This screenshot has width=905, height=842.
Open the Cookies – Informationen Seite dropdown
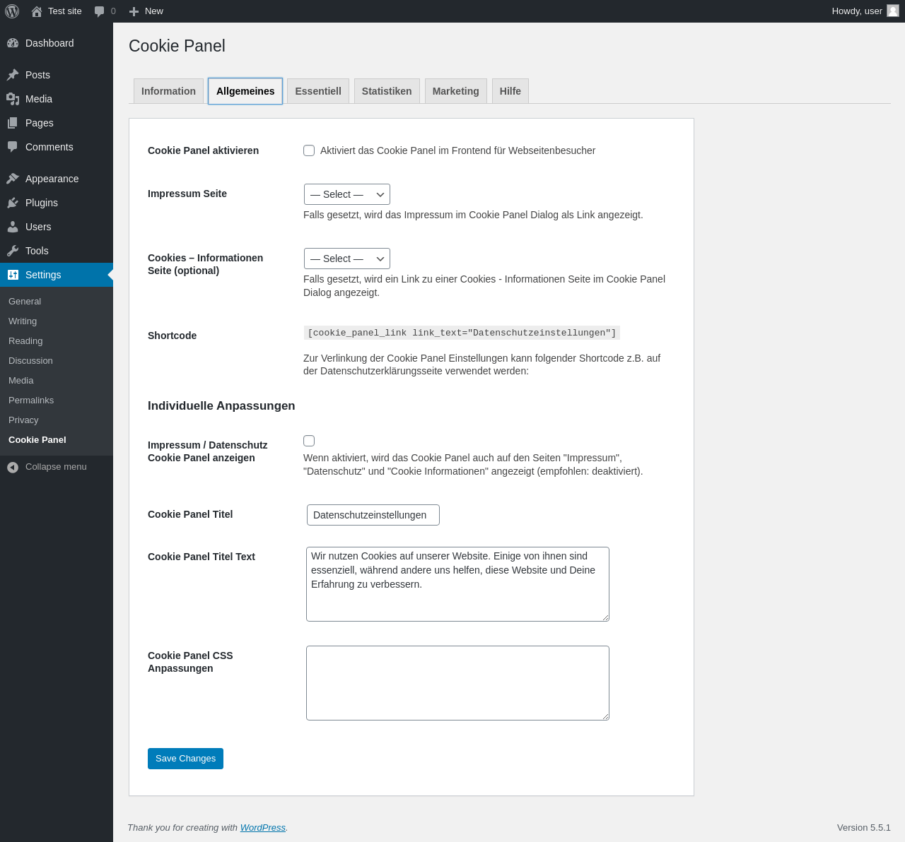coord(347,259)
